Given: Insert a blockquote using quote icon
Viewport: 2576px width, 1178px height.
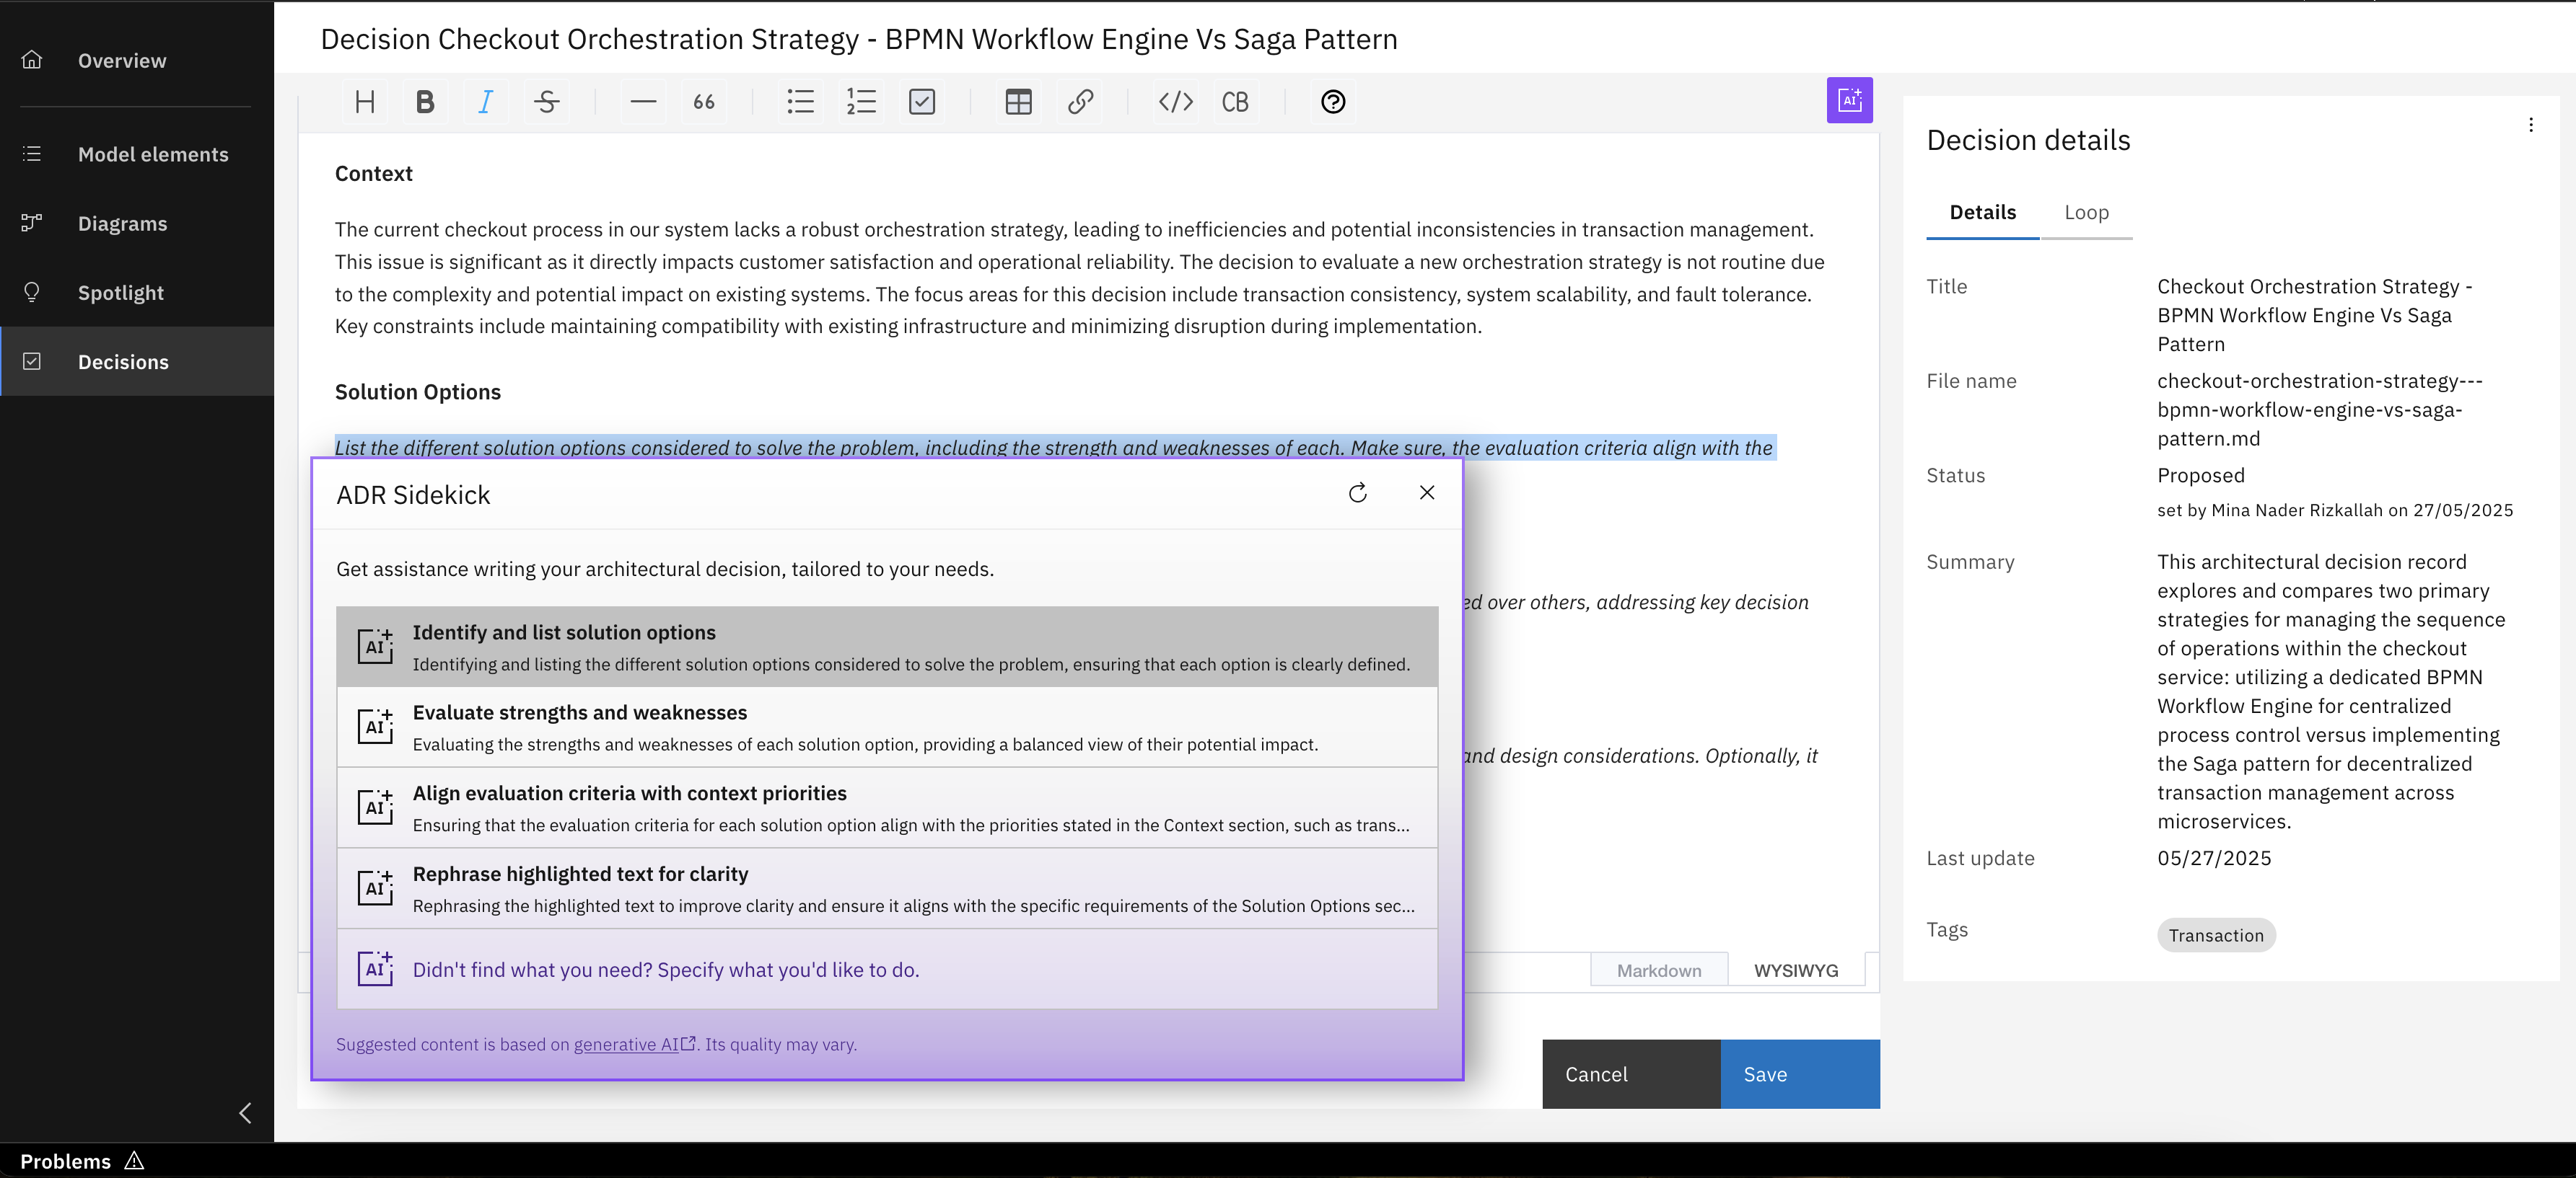Looking at the screenshot, I should 704,102.
